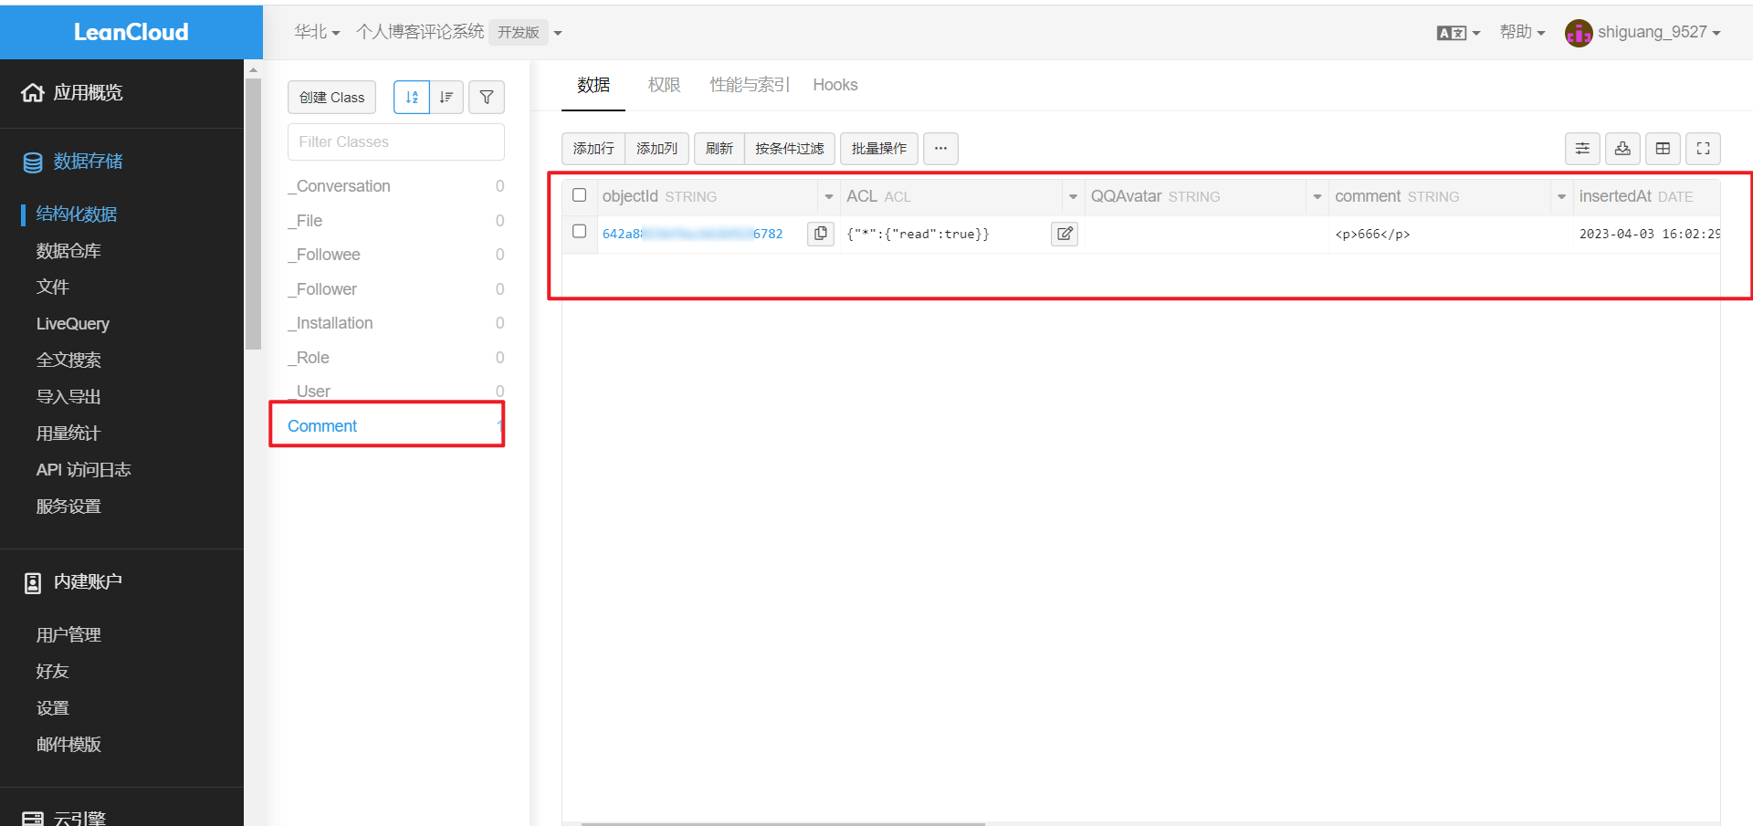Sort classes alphabetically with the A-Z icon

[x=412, y=97]
